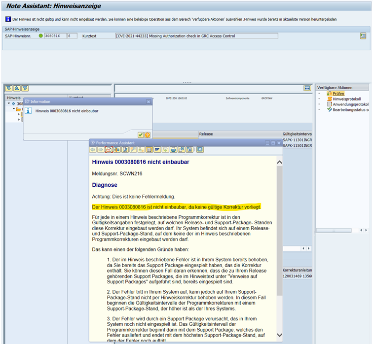
Task: Open Hinweisprotokoll action
Action: pyautogui.click(x=346, y=99)
